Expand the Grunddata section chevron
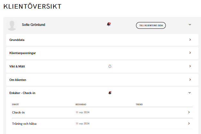The width and height of the screenshot is (201, 134). point(190,40)
